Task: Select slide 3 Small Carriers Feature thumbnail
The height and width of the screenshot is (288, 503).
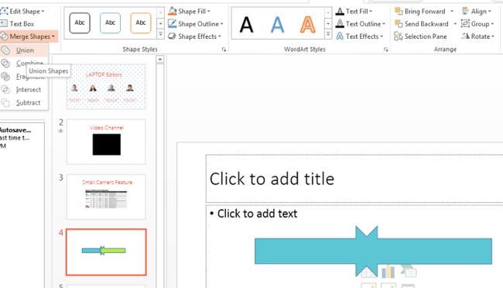Action: pos(106,197)
